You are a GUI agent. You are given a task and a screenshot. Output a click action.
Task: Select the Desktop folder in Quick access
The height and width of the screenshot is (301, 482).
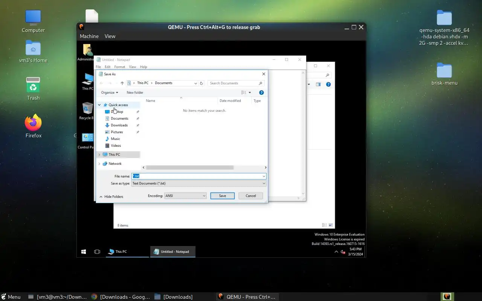click(117, 112)
